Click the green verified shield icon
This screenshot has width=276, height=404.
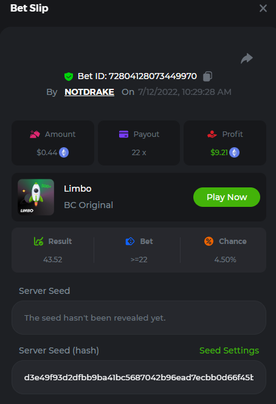(69, 77)
